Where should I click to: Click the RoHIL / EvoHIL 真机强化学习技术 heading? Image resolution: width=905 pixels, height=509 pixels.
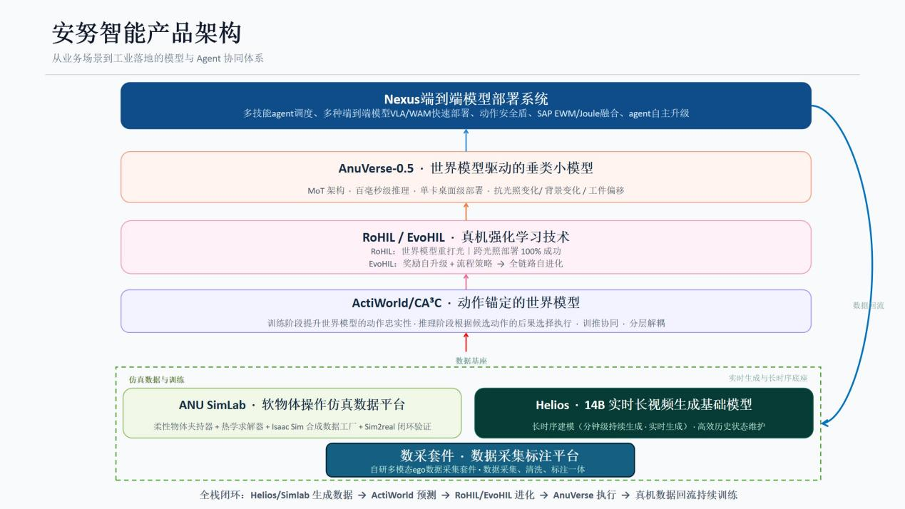466,237
